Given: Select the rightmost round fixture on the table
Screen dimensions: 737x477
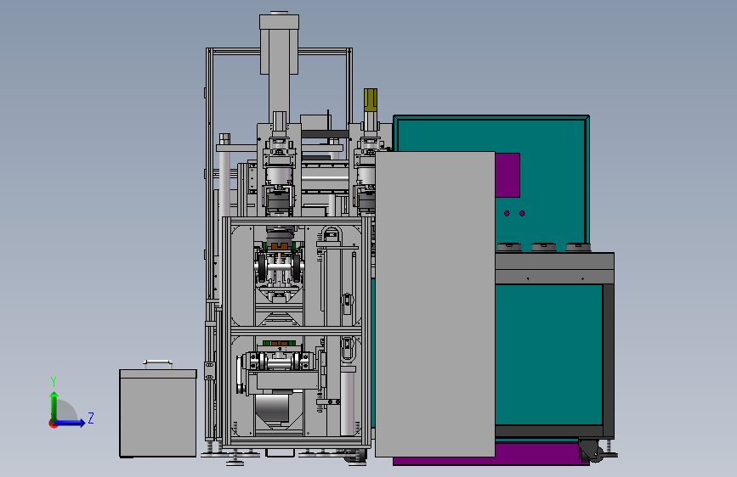Looking at the screenshot, I should point(578,247).
